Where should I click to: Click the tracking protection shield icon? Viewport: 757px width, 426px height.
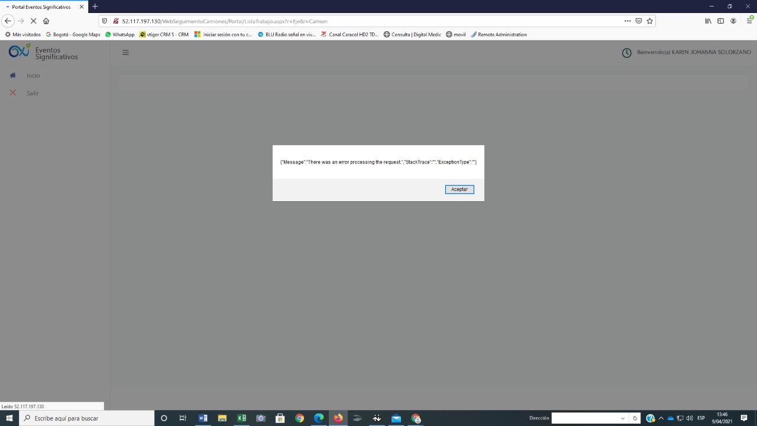(x=105, y=21)
